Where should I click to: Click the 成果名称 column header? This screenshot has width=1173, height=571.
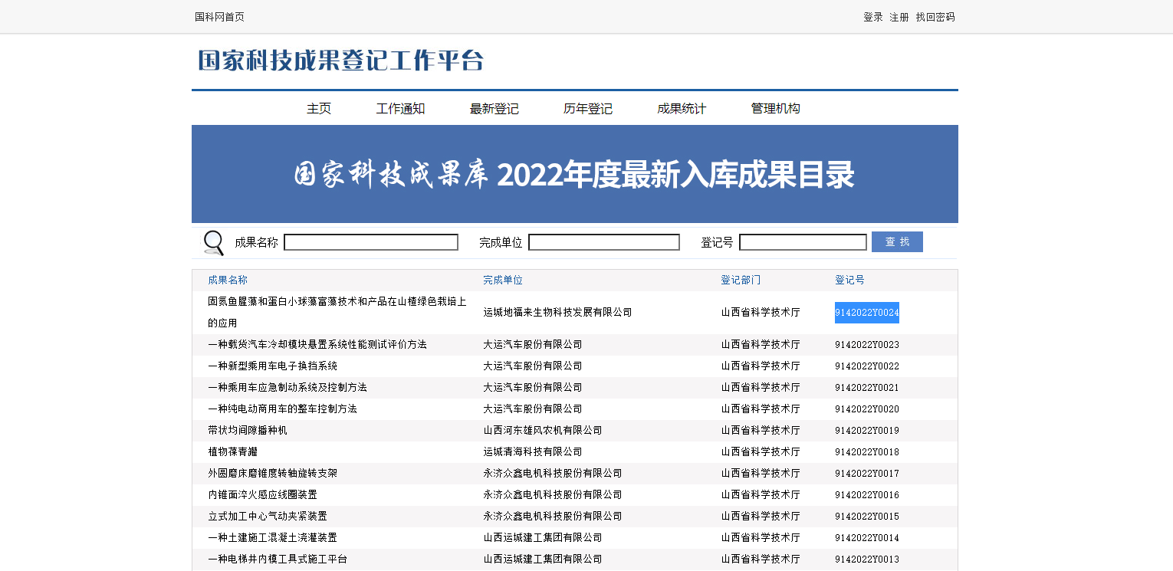(228, 281)
